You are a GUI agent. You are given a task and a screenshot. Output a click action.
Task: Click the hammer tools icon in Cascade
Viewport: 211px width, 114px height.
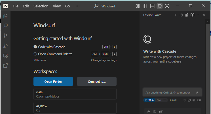pyautogui.click(x=148, y=111)
